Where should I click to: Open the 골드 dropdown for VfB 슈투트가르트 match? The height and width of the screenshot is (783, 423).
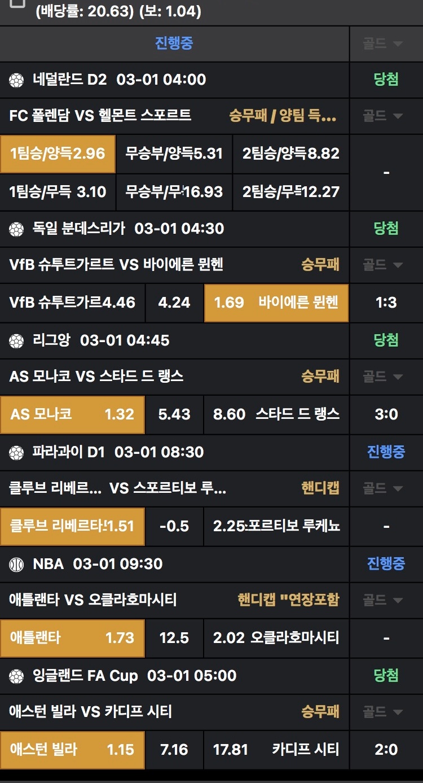(386, 265)
